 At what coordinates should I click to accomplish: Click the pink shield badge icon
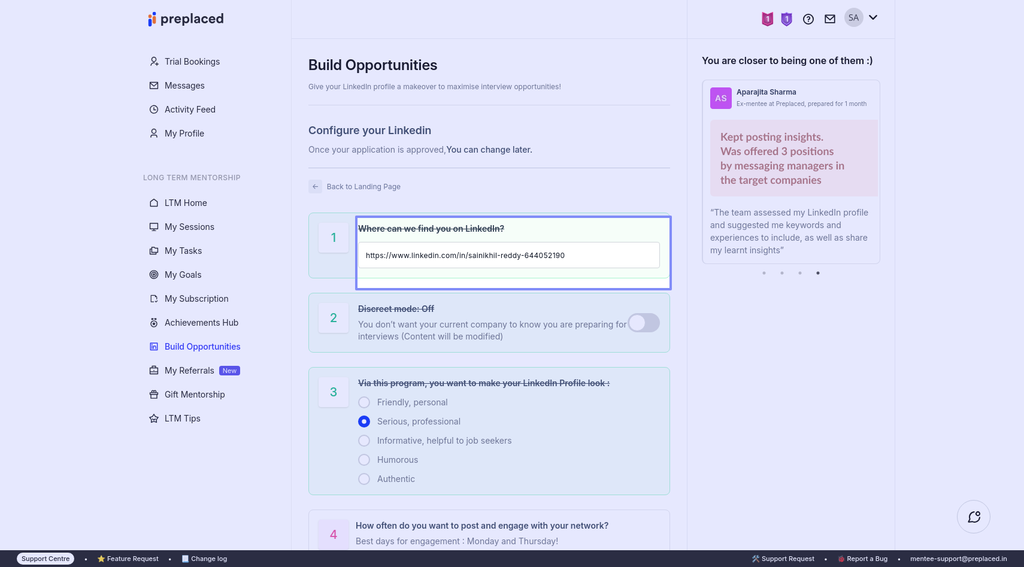pyautogui.click(x=767, y=19)
